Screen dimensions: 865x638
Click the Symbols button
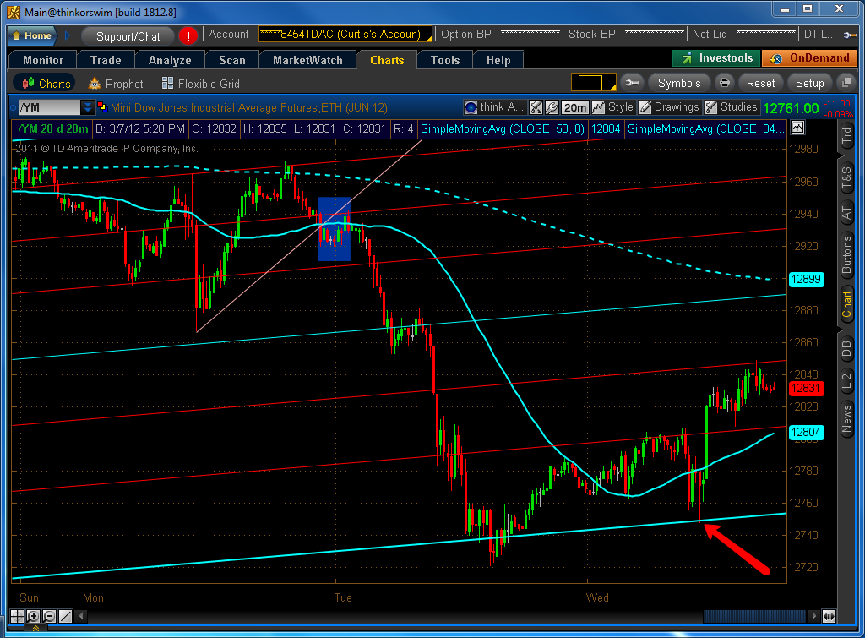679,83
